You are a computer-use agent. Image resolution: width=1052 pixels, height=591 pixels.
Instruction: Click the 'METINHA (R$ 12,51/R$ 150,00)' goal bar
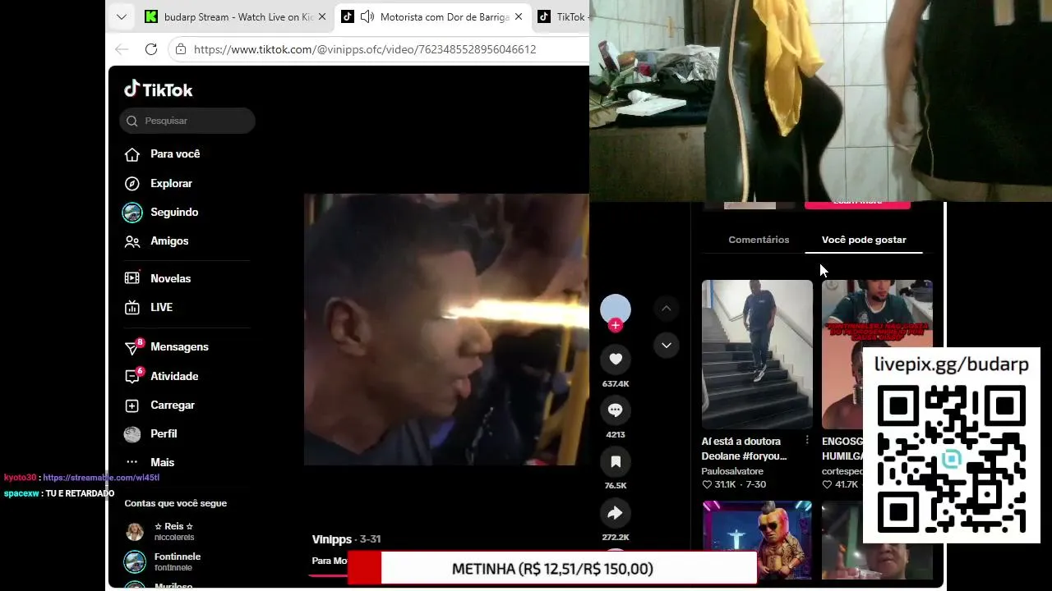(552, 568)
